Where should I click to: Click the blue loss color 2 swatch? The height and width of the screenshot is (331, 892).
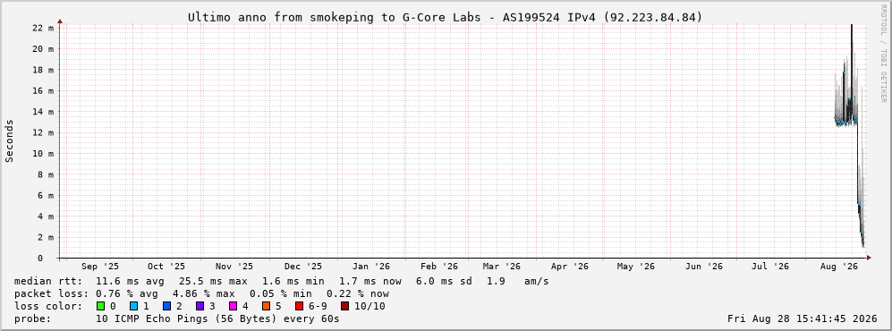tap(166, 307)
